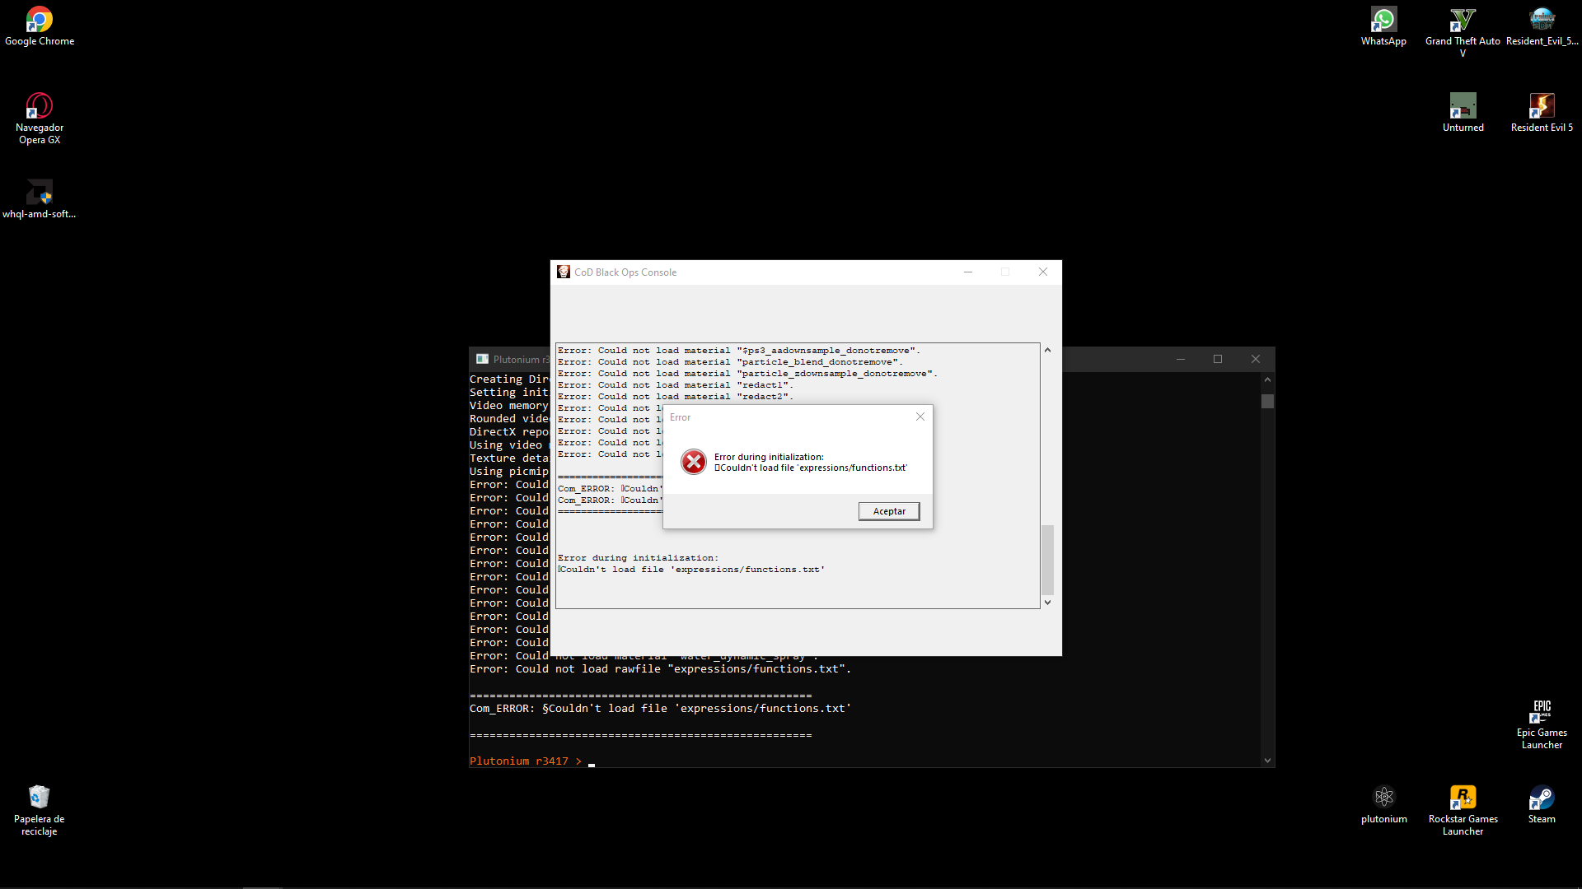Click scrollbar thumb in CoD console log
This screenshot has width=1582, height=889.
coord(1047,560)
